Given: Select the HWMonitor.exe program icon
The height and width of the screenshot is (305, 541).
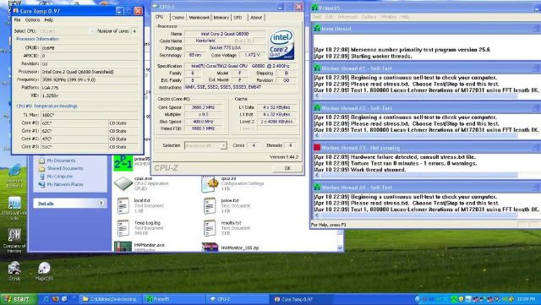Looking at the screenshot, I should tap(123, 247).
